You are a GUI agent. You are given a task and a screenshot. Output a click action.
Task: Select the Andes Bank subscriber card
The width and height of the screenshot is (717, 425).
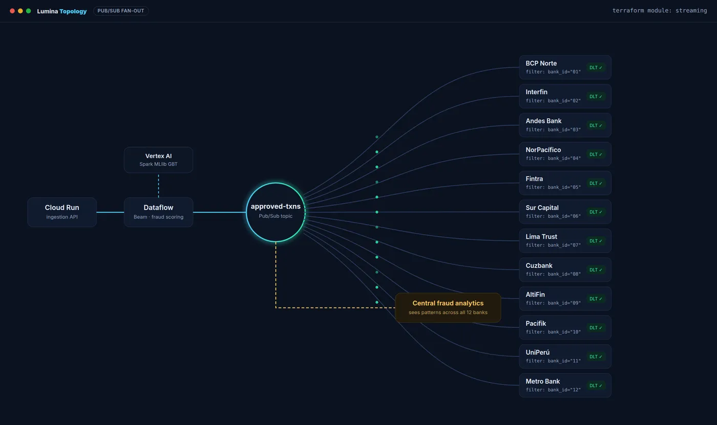click(565, 125)
